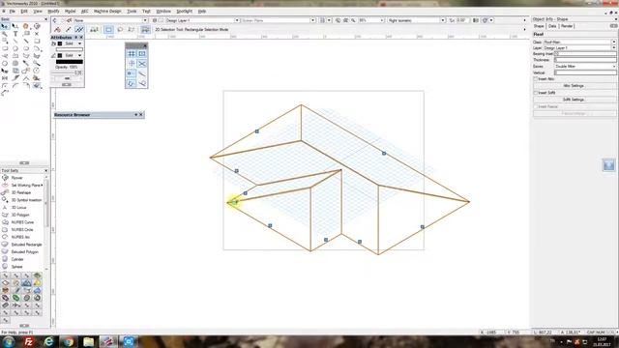Open the zoom percentage dropdown

tap(371, 20)
